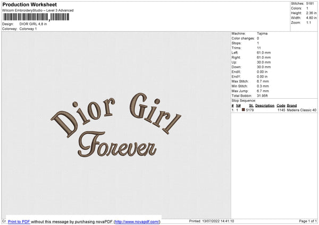Click the Width value 4.80 in
Image resolution: width=319 pixels, height=225 pixels.
311,18
